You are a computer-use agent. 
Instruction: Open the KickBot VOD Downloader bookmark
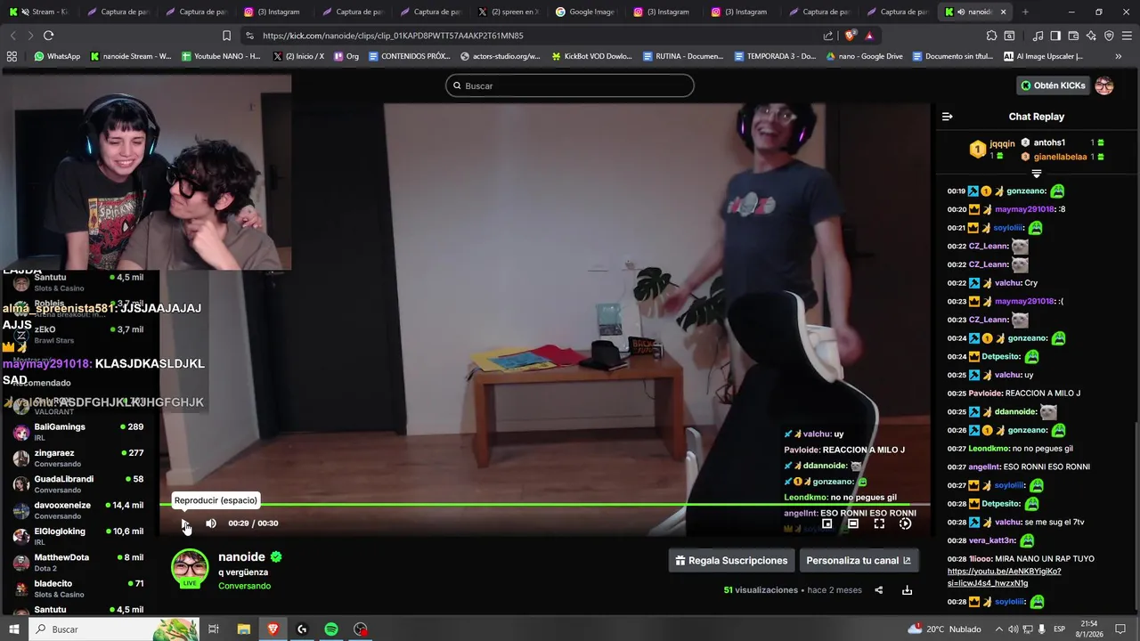click(x=592, y=56)
